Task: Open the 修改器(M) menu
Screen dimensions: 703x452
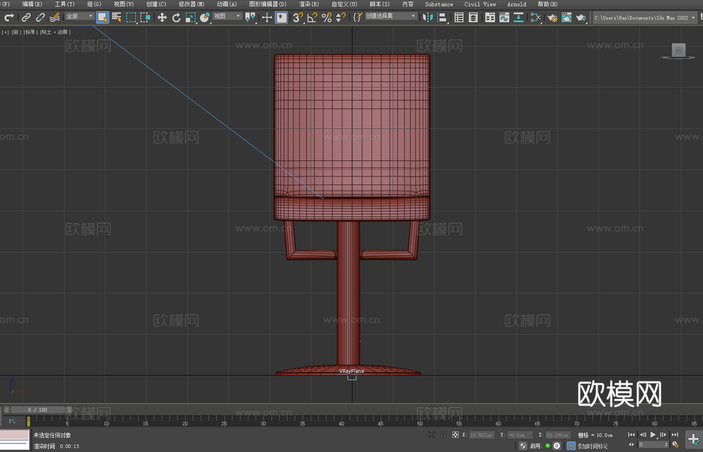Action: click(x=192, y=4)
